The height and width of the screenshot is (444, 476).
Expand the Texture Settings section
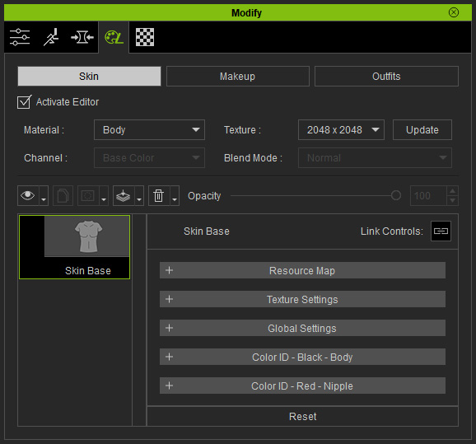pos(302,299)
